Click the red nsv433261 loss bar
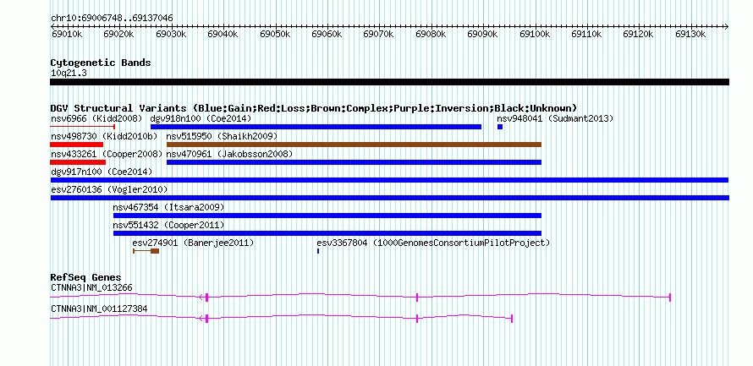 (78, 162)
